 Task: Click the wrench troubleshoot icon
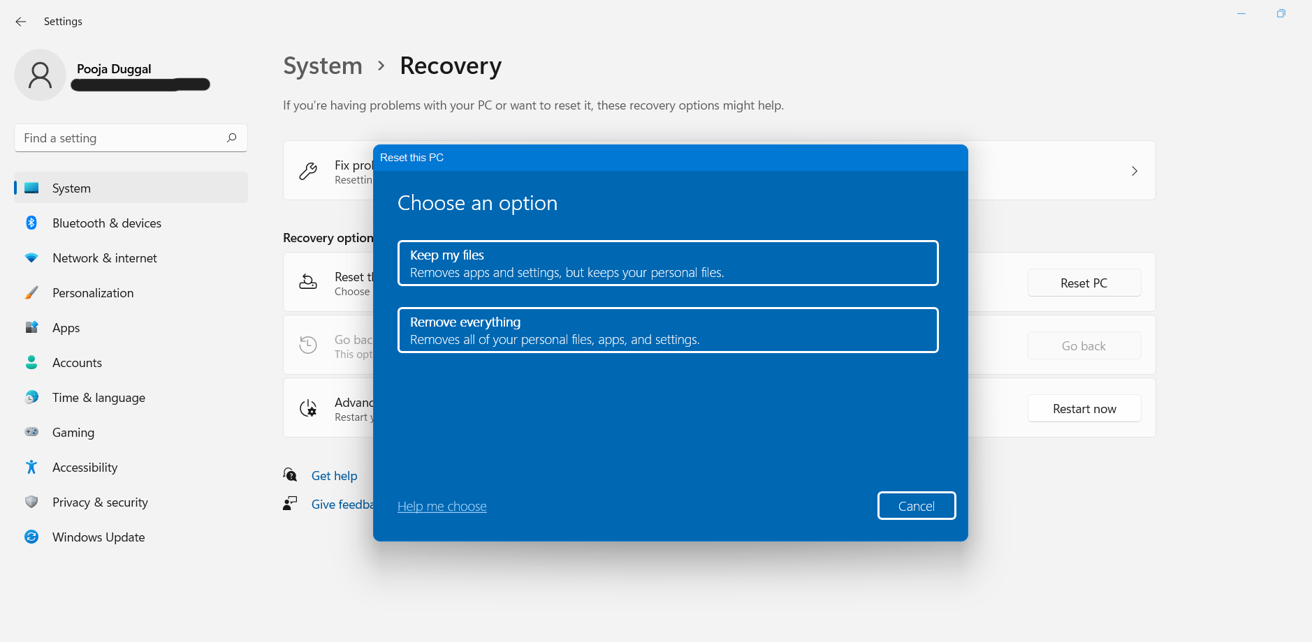308,171
